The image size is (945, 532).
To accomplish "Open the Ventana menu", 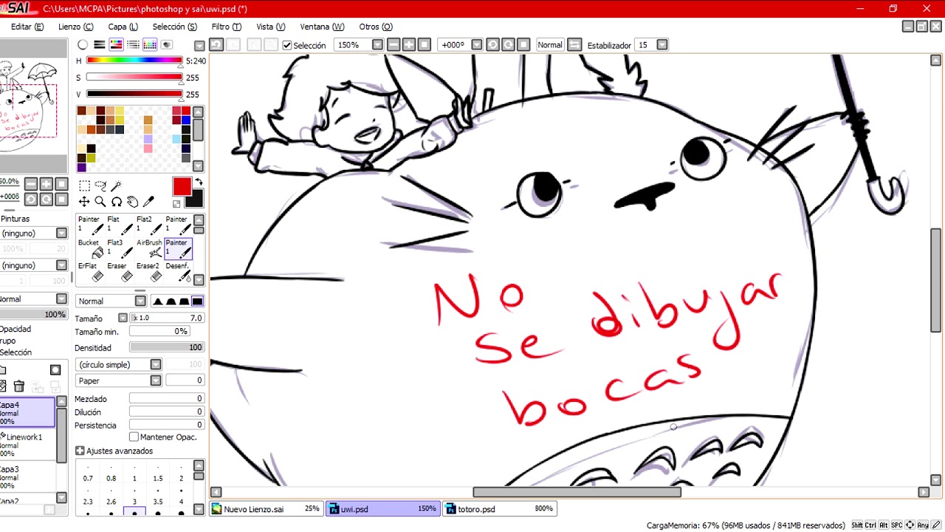I will point(322,27).
